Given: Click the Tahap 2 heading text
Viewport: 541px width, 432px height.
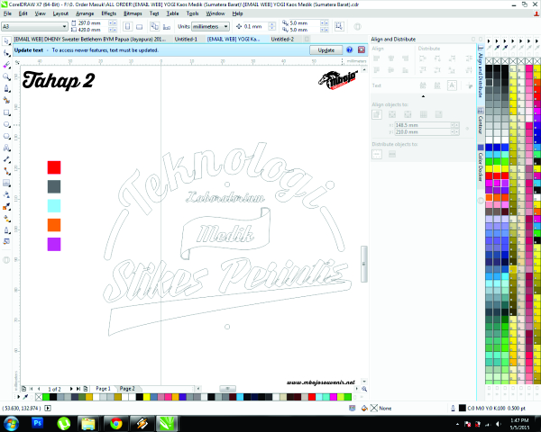Looking at the screenshot, I should [59, 81].
